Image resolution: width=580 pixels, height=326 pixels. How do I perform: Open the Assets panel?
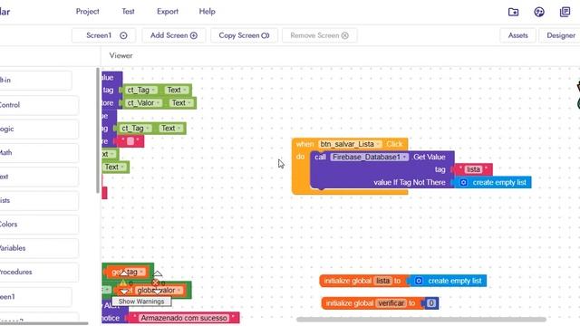[517, 35]
